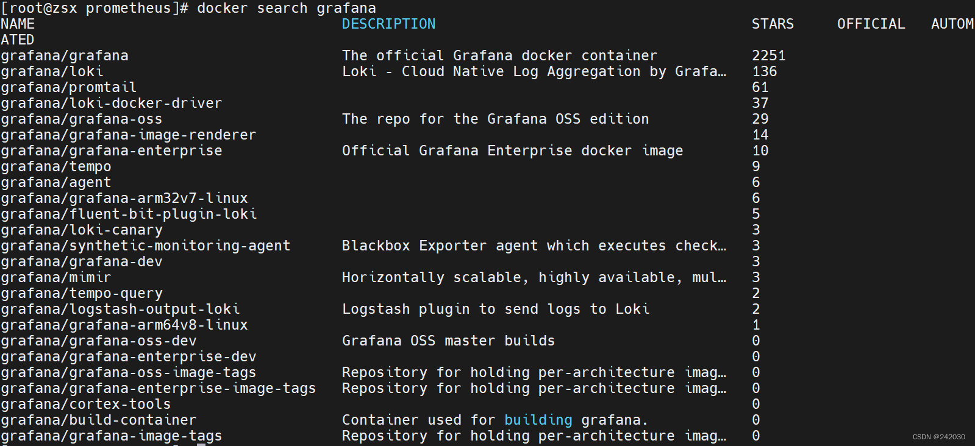Viewport: 975px width, 446px height.
Task: Click the grafana/synthetic-monitoring-agent name
Action: coord(146,246)
